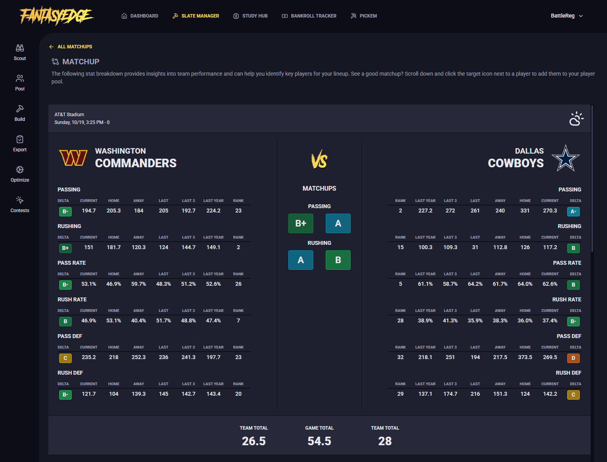
Task: Click Washington's last year passing value 224.2
Action: coord(214,211)
